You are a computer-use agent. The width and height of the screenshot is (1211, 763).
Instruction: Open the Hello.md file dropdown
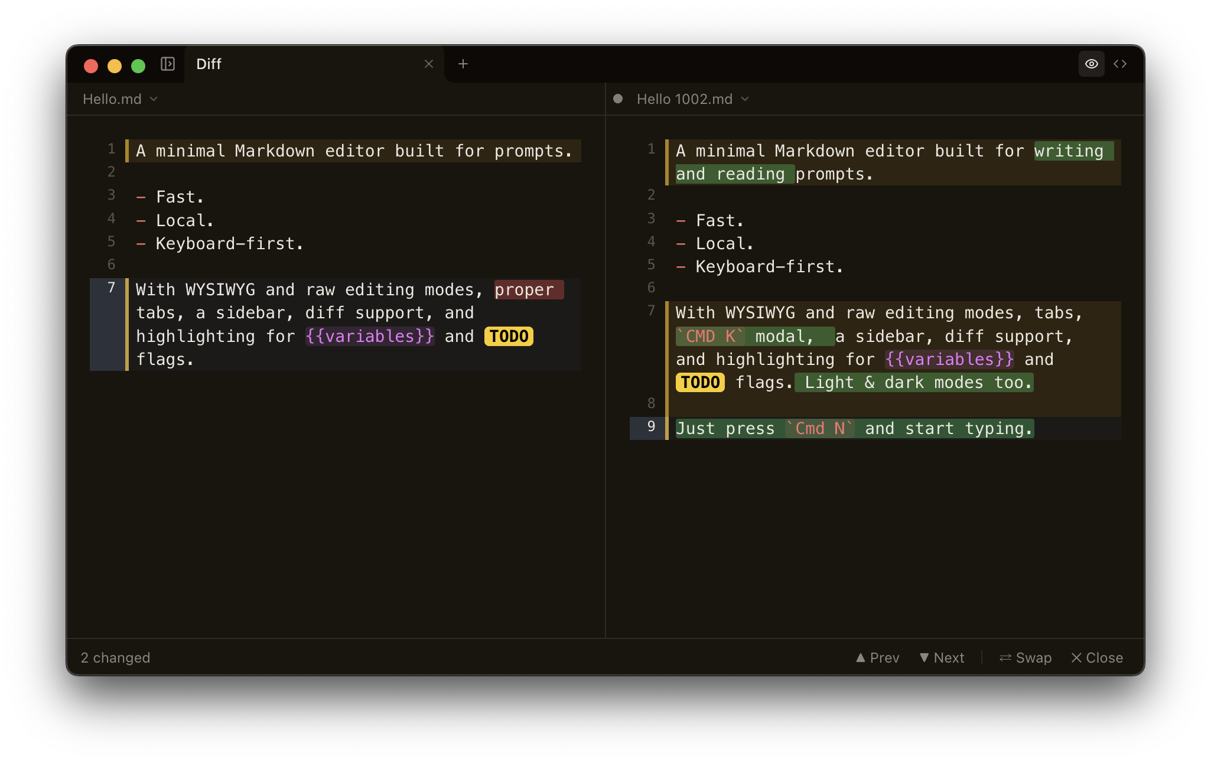click(x=120, y=99)
